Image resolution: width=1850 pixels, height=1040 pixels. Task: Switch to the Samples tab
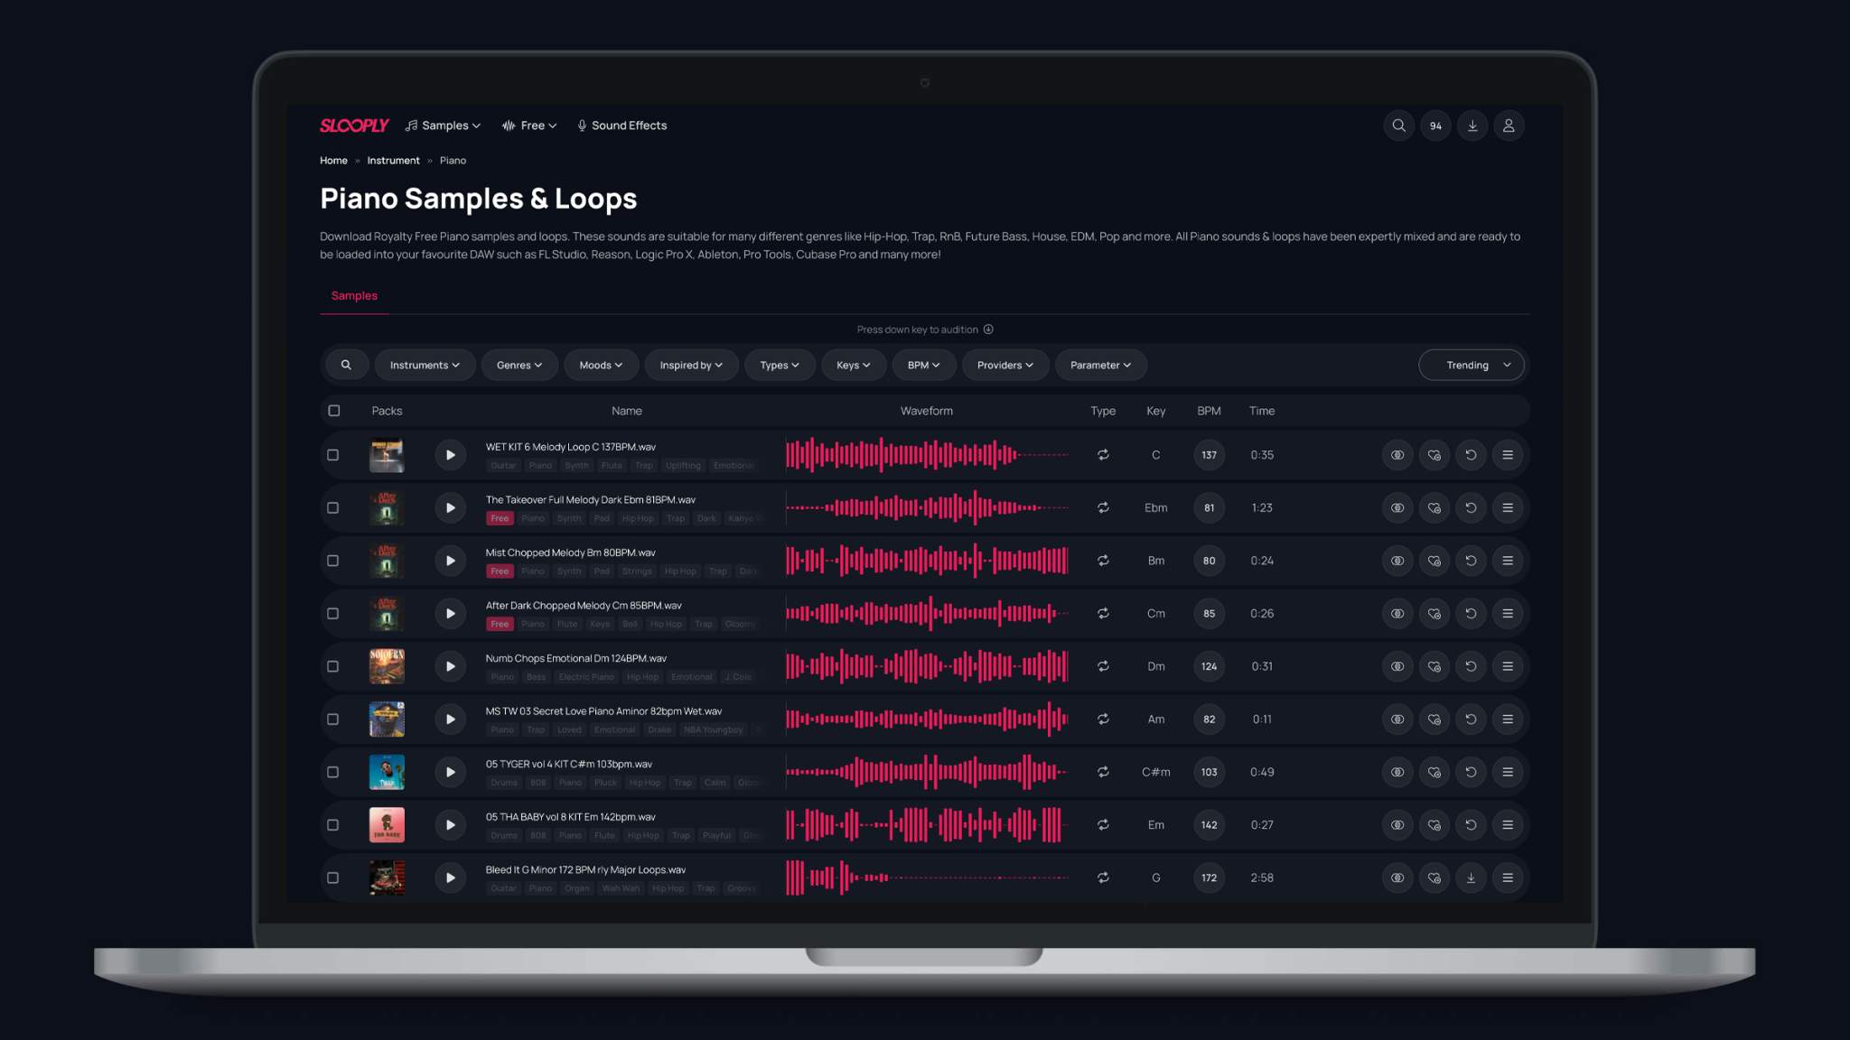pyautogui.click(x=353, y=295)
